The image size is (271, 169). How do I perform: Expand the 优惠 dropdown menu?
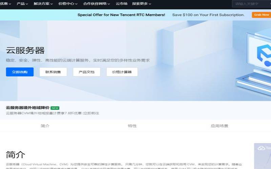point(5,4)
